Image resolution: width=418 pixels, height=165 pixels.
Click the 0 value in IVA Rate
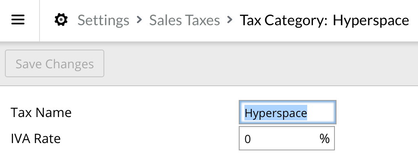click(x=248, y=139)
